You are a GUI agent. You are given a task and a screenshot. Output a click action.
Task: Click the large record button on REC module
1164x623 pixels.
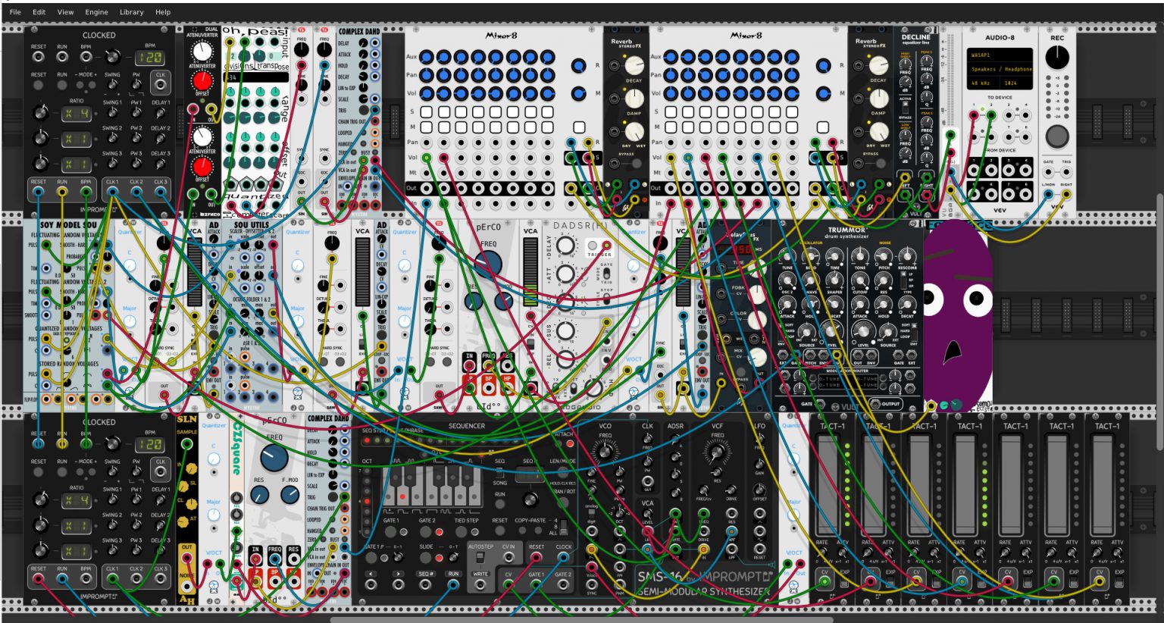click(1056, 136)
